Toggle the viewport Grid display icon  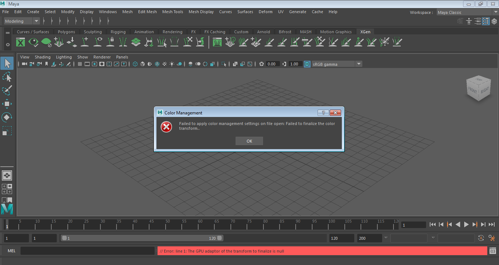click(80, 64)
